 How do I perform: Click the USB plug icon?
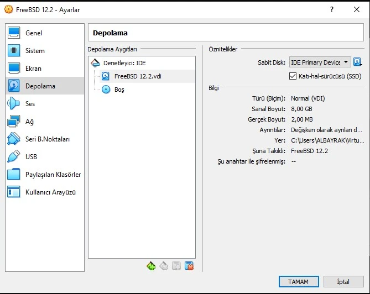14,156
